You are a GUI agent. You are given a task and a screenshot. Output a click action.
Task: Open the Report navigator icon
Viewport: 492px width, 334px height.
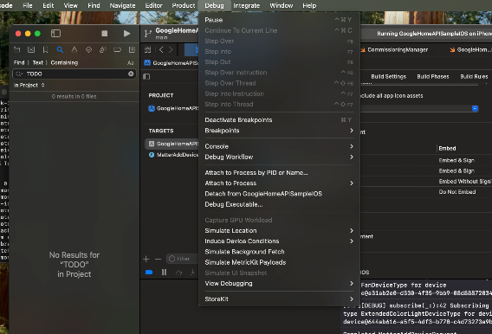point(133,49)
